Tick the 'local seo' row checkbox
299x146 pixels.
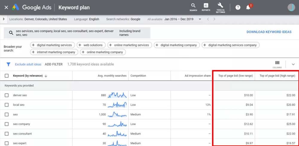click(x=7, y=105)
